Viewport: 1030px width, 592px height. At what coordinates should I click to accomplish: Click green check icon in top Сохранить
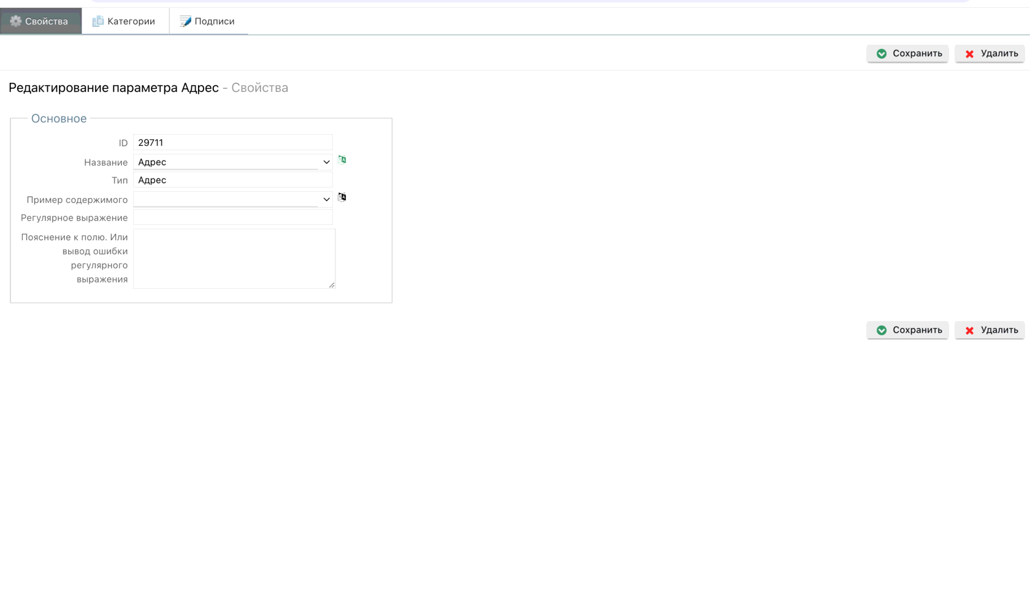(882, 54)
